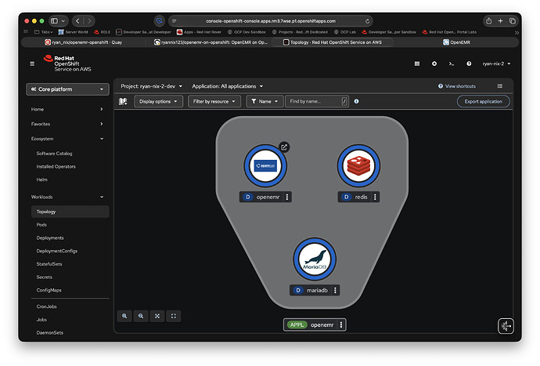Switch to the openemr-on-openshift GitHub tab

[211, 42]
